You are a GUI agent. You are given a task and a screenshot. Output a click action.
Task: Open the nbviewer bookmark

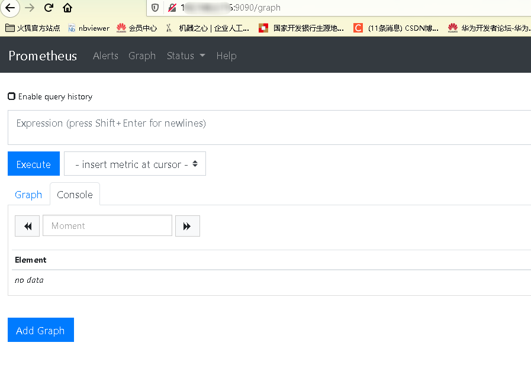pos(89,28)
